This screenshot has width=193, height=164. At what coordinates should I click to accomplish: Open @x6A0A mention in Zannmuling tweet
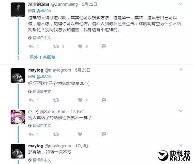point(44,11)
